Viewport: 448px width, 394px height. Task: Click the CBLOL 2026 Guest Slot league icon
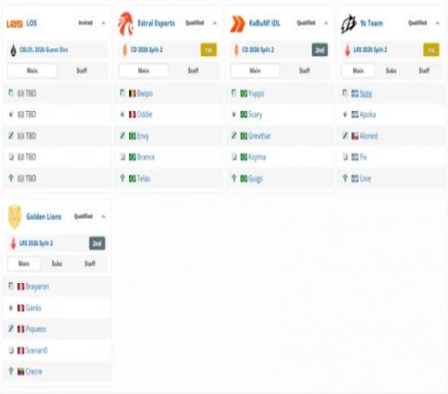point(13,50)
